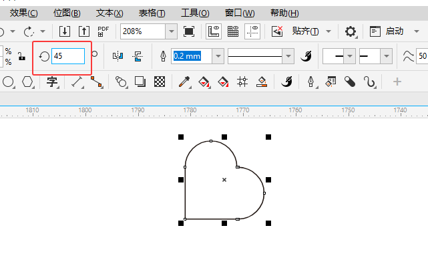Click the chili pepper icon in the toolbox row
Image resolution: width=428 pixels, height=256 pixels.
pos(286,82)
